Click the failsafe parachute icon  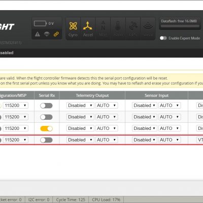(47, 34)
